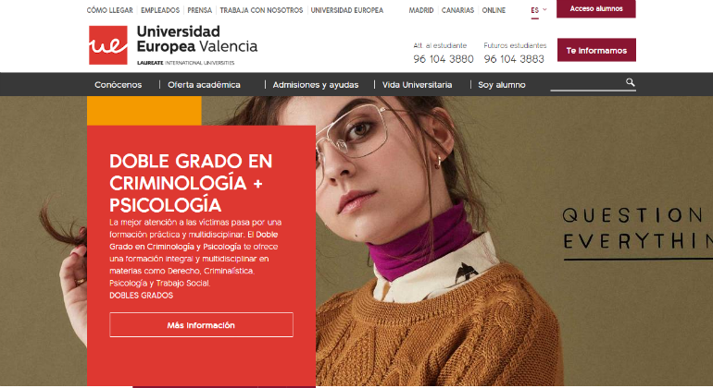Open the Soy alumno menu

[x=502, y=85]
